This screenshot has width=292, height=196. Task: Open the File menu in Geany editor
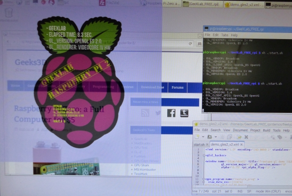pyautogui.click(x=197, y=130)
